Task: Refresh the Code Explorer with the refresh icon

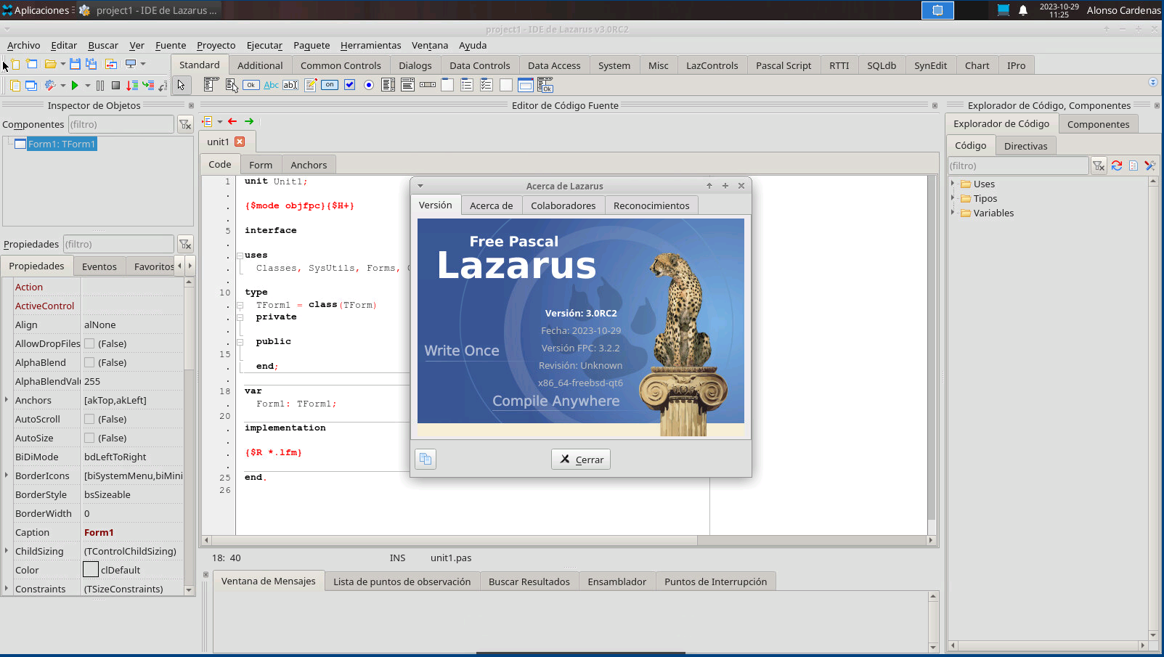Action: point(1117,166)
